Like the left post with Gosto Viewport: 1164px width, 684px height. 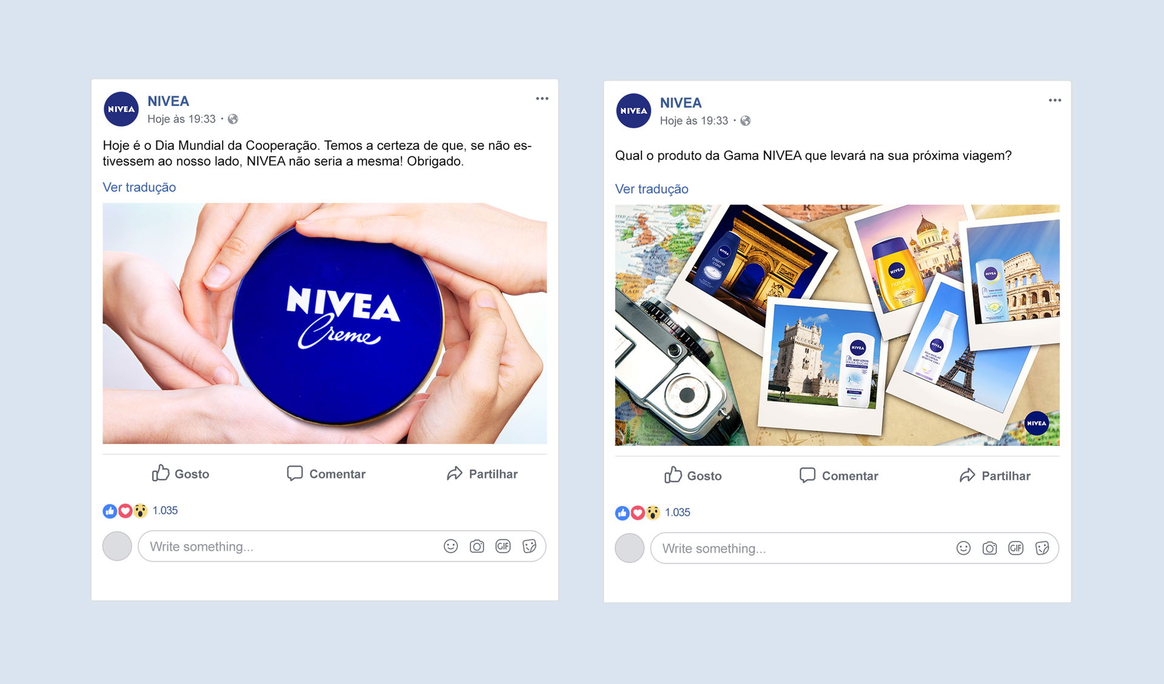(x=180, y=474)
